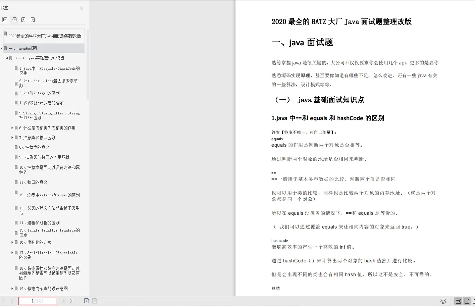The width and height of the screenshot is (475, 306).
Task: Open bookmark 15、final，finally，finalize的区别
Action: pos(49,233)
